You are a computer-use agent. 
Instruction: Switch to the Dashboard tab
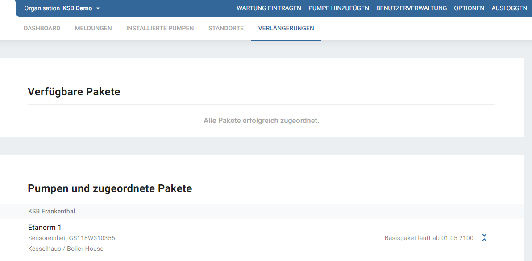pyautogui.click(x=42, y=28)
